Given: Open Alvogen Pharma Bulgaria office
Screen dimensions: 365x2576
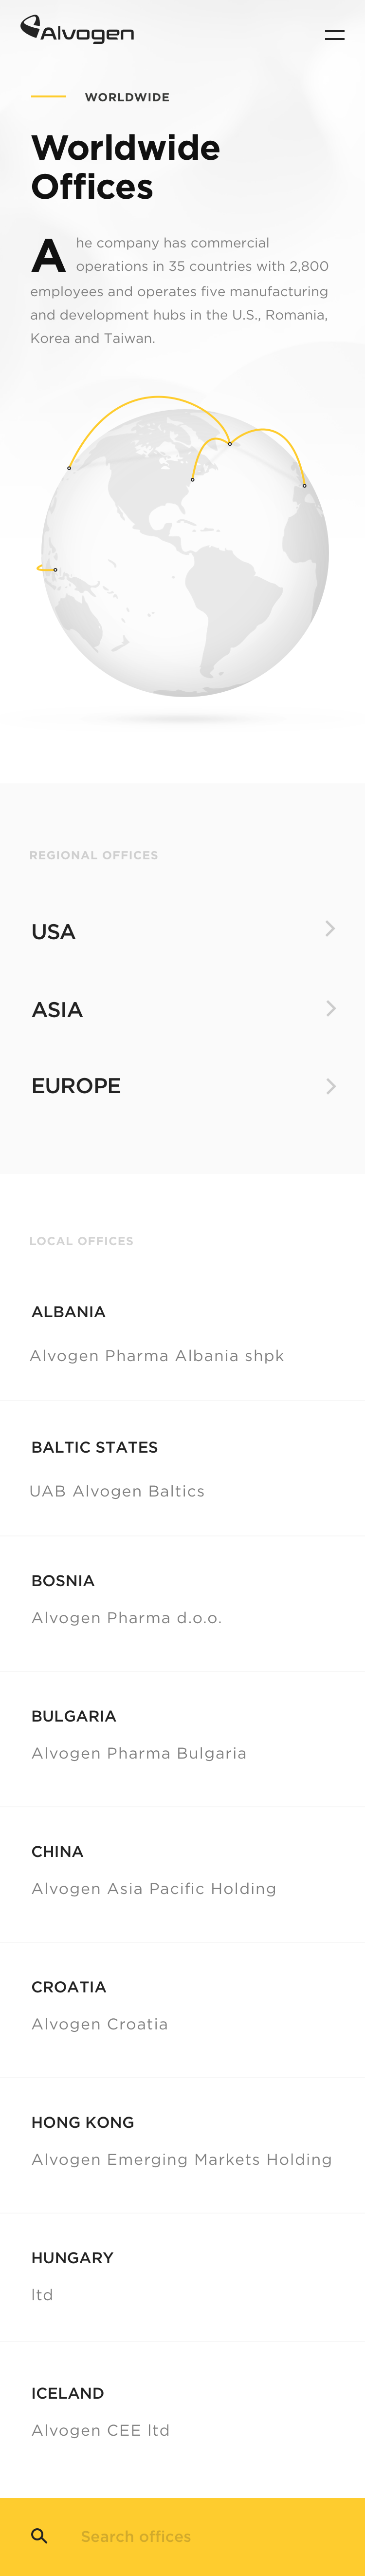Looking at the screenshot, I should click(x=139, y=1753).
